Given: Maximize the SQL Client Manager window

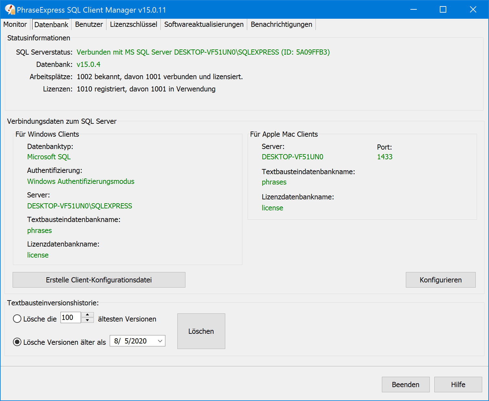Looking at the screenshot, I should [x=443, y=10].
